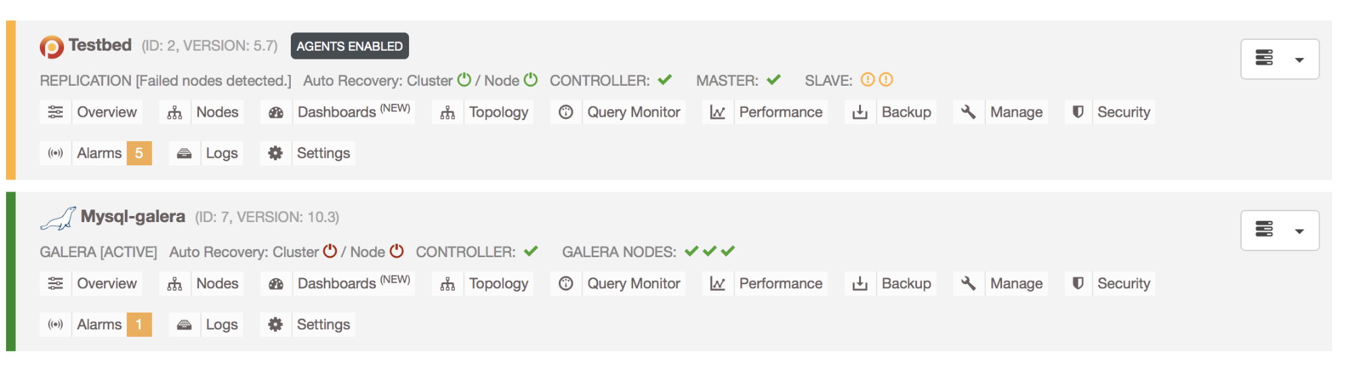Open Topology icon in Testbed cluster

tap(447, 113)
